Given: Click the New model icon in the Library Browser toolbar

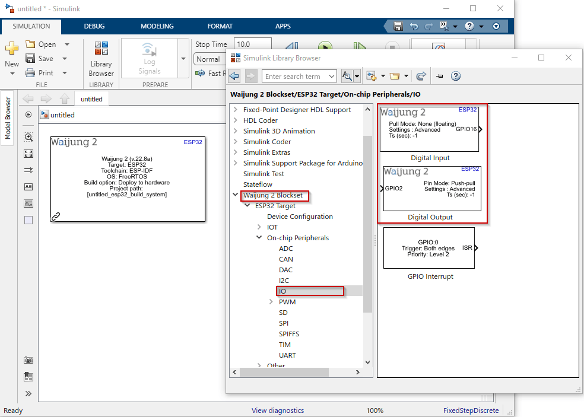Looking at the screenshot, I should pyautogui.click(x=372, y=76).
